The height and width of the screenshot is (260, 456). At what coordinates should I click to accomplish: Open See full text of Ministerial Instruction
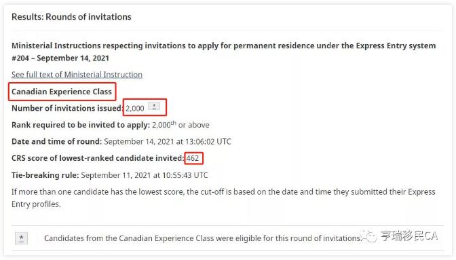[77, 75]
